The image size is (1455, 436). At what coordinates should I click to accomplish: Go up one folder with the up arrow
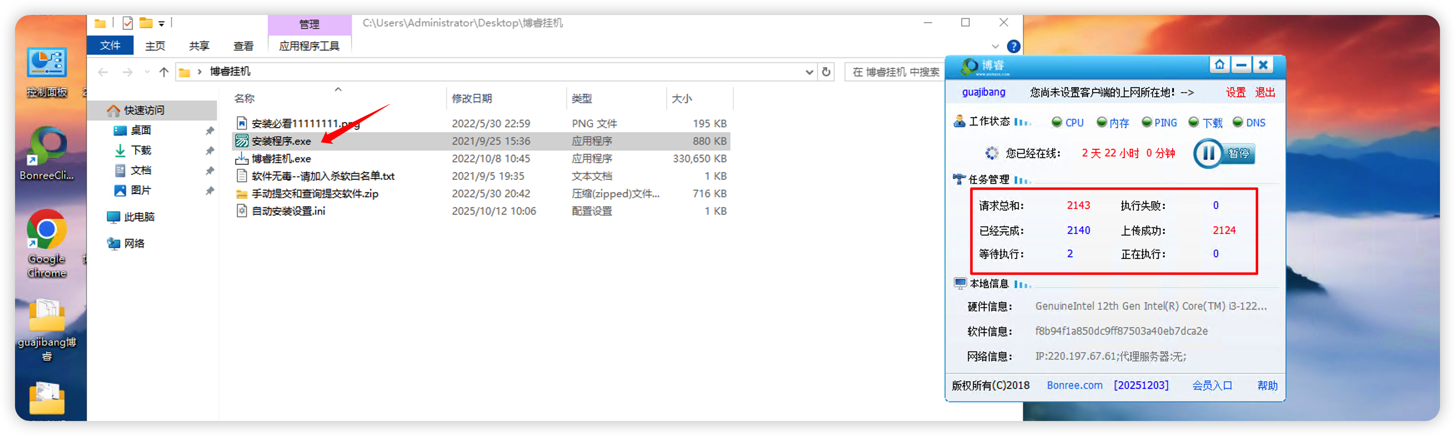164,72
